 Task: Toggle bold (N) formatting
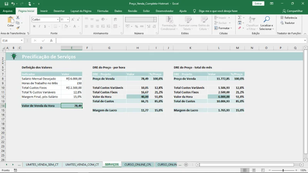(x=34, y=26)
